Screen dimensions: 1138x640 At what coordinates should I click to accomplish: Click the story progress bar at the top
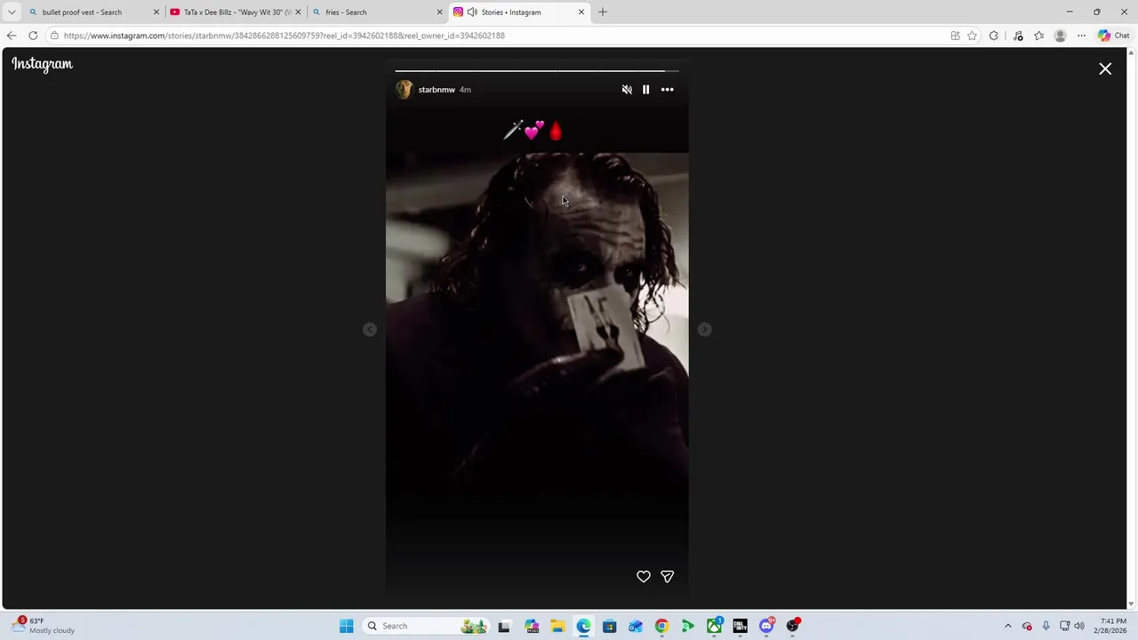(x=537, y=70)
